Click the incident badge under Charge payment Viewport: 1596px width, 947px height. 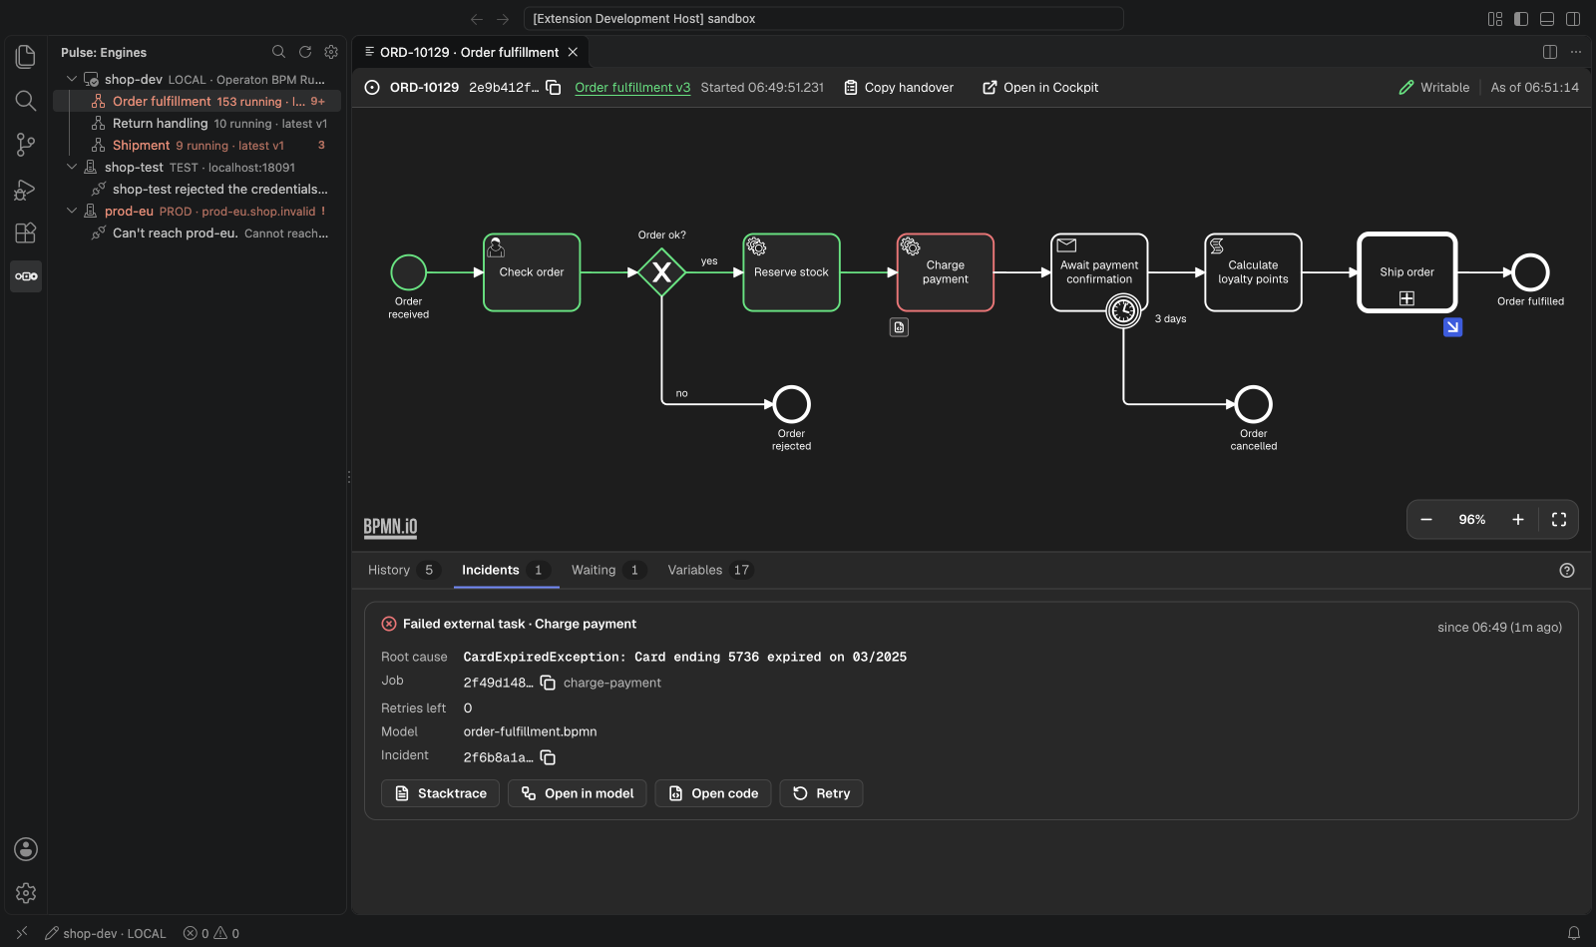pyautogui.click(x=900, y=327)
